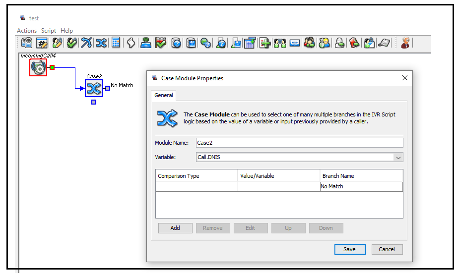Click the Add button
Image resolution: width=459 pixels, height=275 pixels.
point(175,228)
